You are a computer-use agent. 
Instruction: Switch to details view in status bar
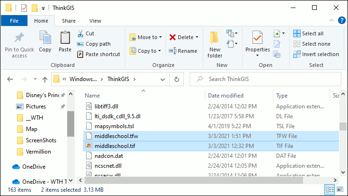[x=331, y=189]
